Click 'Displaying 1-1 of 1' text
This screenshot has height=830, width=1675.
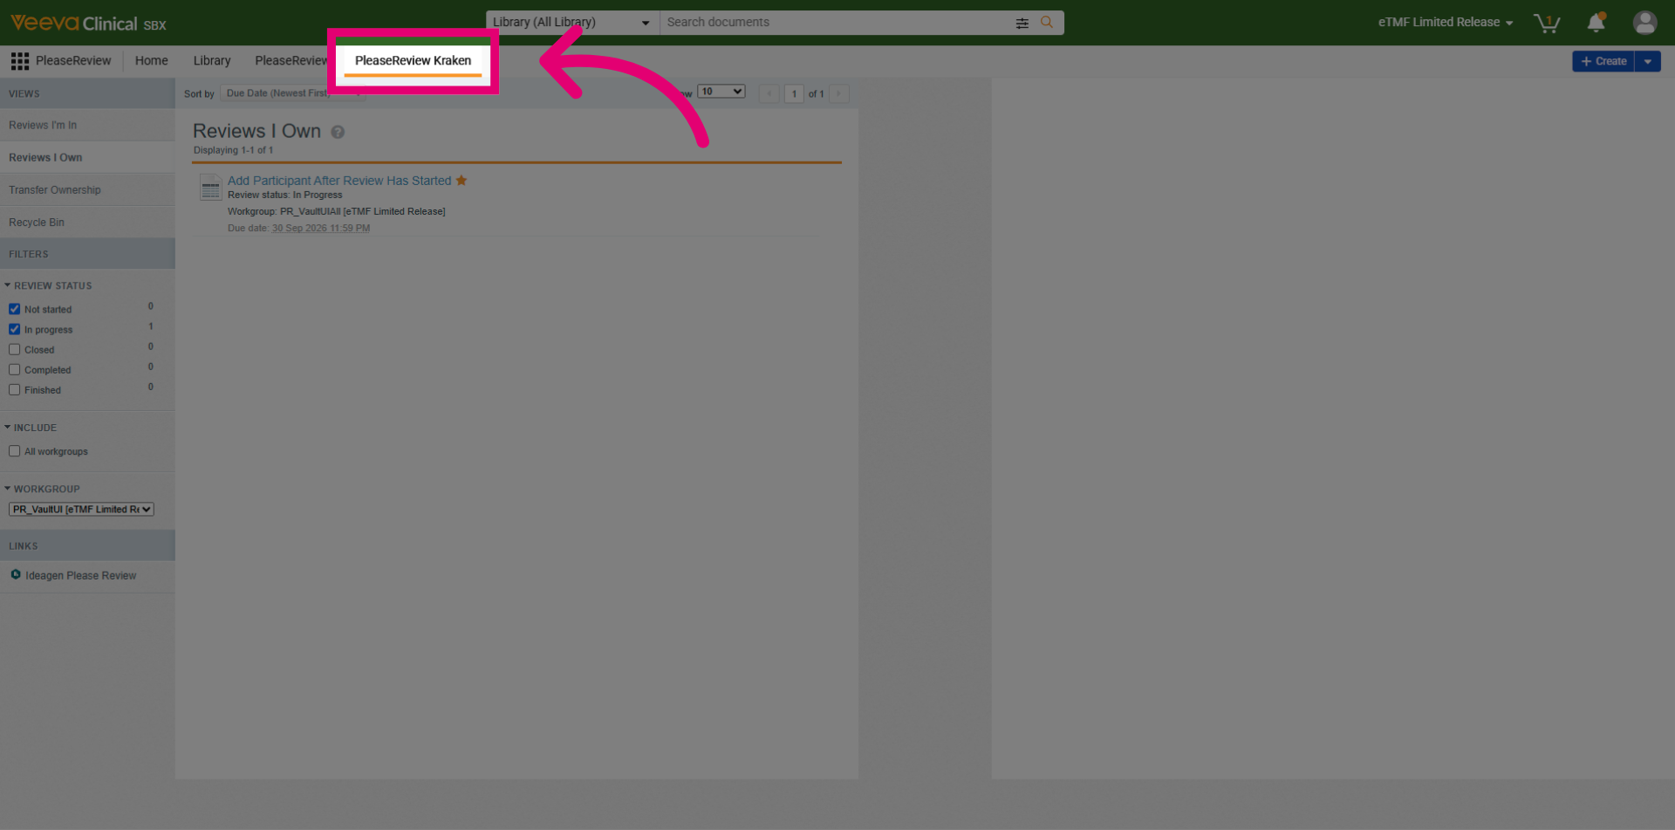[x=233, y=150]
